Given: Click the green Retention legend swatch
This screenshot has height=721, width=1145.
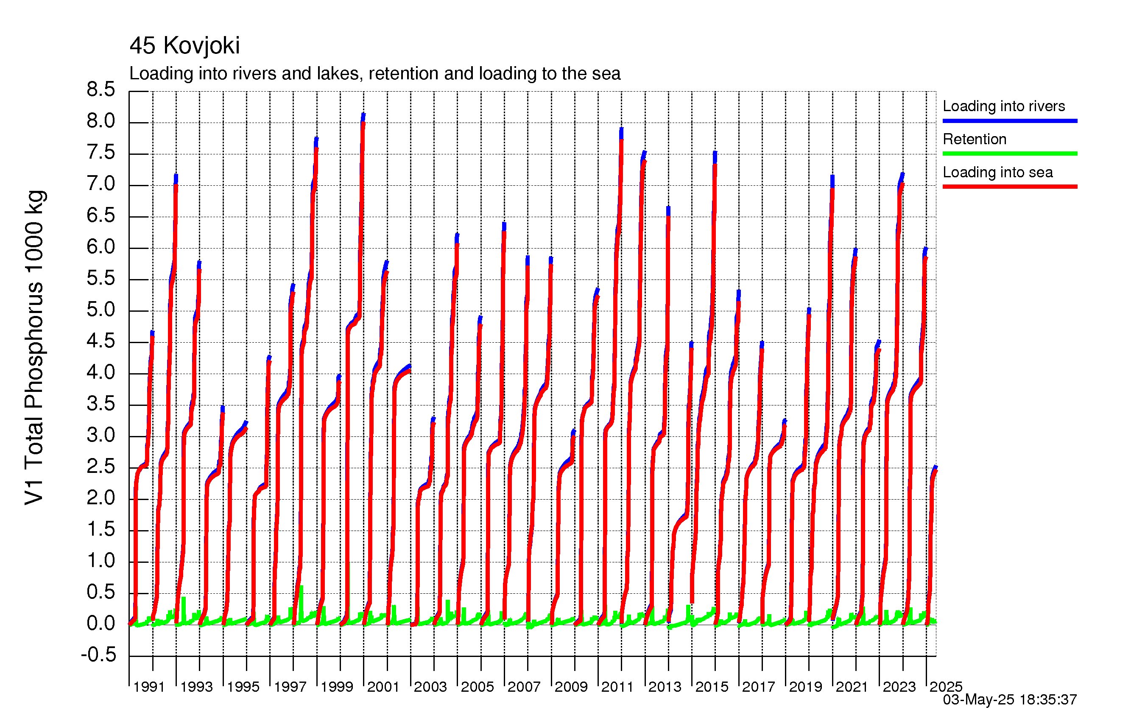Looking at the screenshot, I should (x=1010, y=154).
